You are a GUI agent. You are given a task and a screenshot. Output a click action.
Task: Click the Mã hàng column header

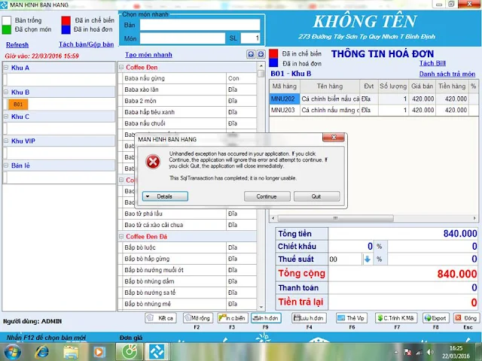(285, 86)
